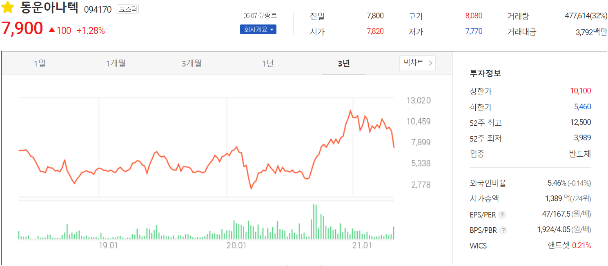
Task: Switch chart to 3개월 tab
Action: (192, 63)
